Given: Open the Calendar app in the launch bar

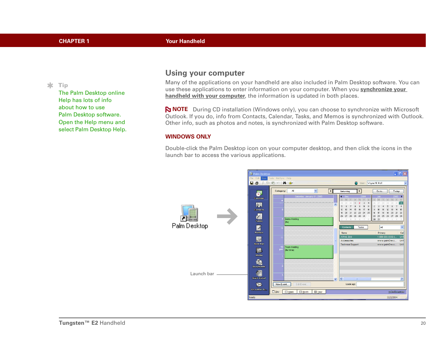Looking at the screenshot, I should tap(259, 194).
